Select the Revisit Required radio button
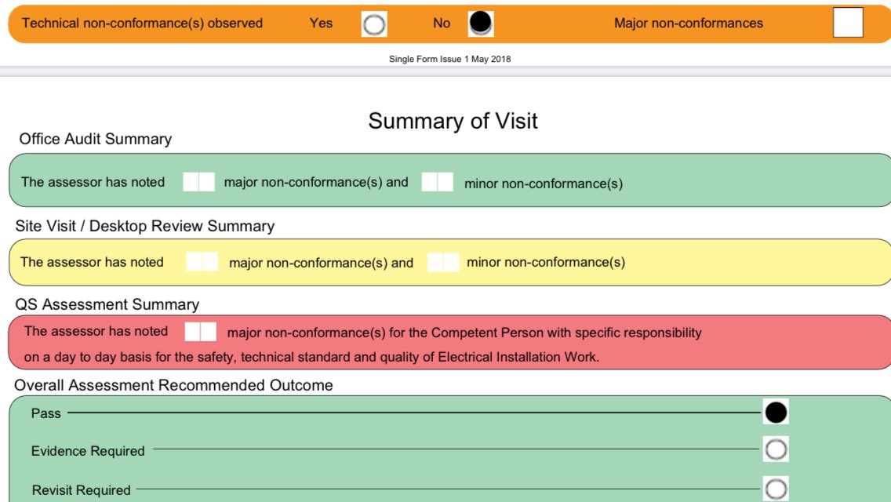Image resolution: width=891 pixels, height=502 pixels. coord(776,489)
